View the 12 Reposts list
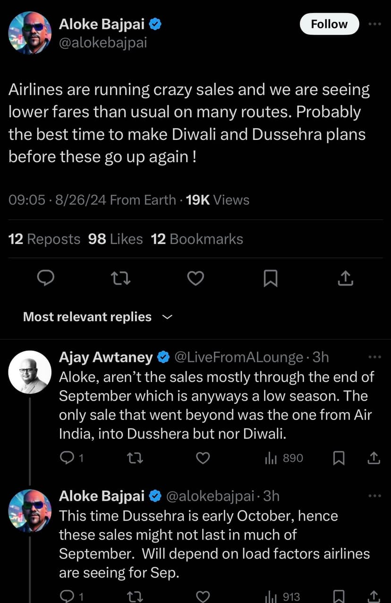 (44, 239)
